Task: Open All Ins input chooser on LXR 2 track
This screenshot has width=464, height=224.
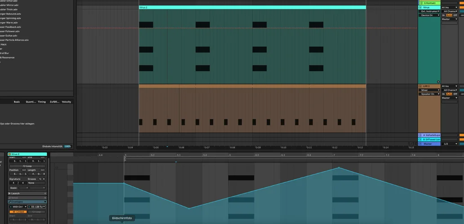Action: [450, 86]
